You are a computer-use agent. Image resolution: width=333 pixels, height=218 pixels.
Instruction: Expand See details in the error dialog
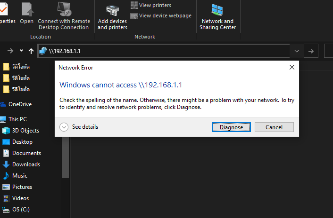(x=64, y=127)
